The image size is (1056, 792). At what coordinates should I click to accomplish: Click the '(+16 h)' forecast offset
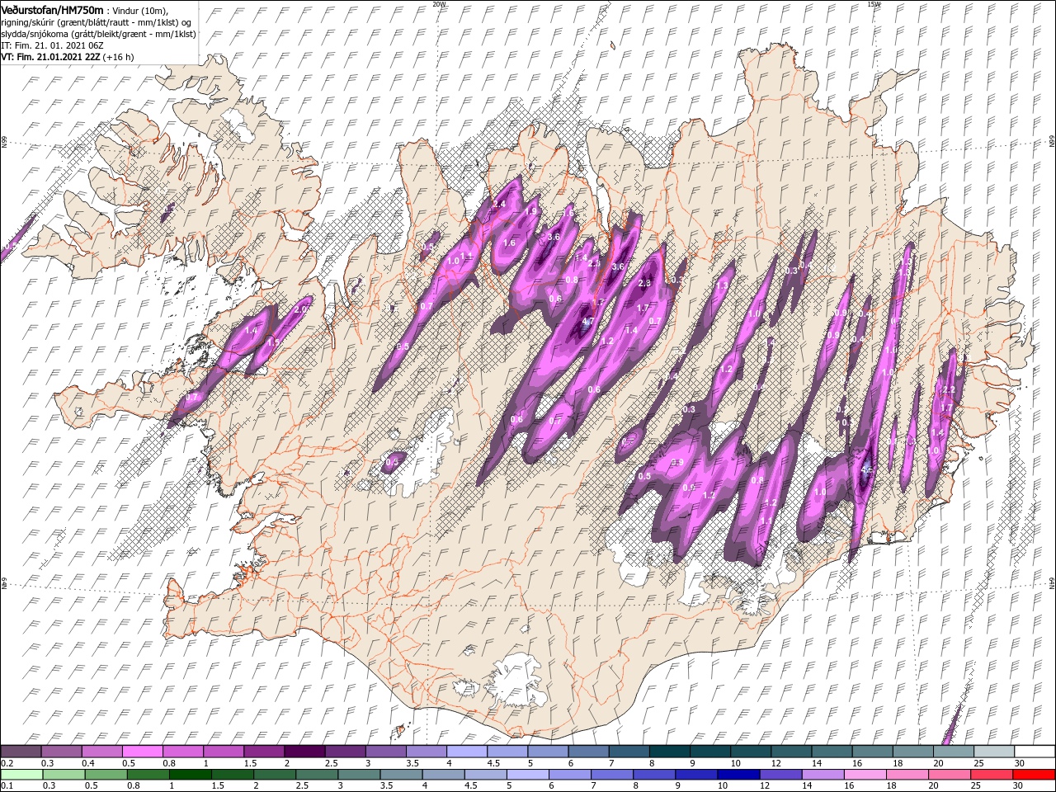(119, 57)
